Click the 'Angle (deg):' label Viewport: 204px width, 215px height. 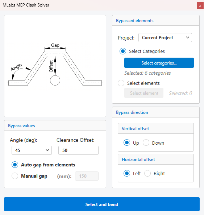coord(24,140)
